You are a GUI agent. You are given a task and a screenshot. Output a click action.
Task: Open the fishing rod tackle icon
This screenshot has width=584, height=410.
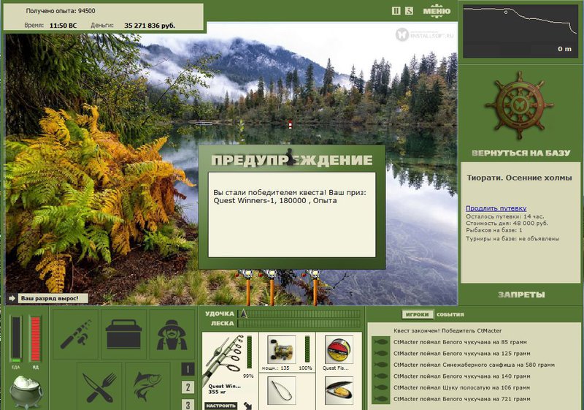click(76, 333)
